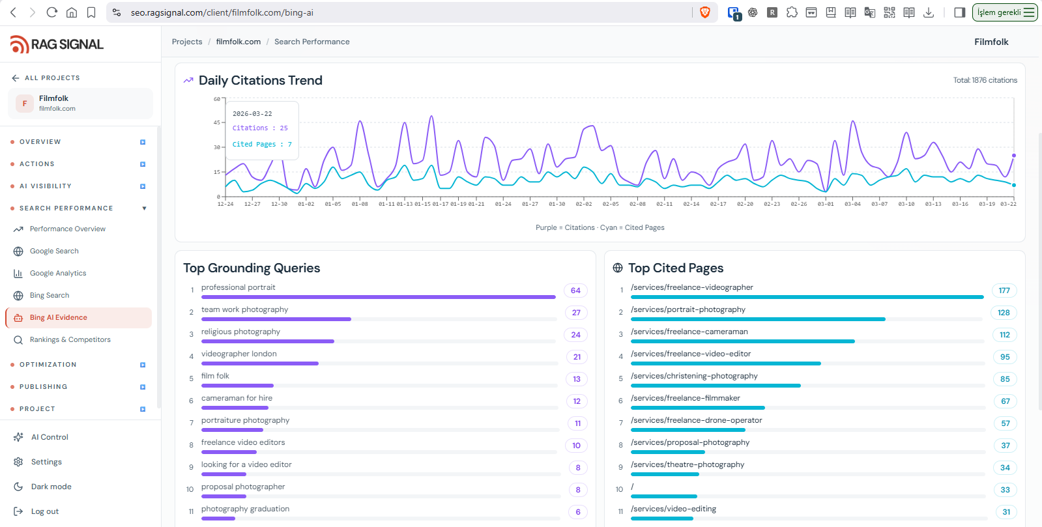
Task: Click the globe icon beside Top Cited Pages
Action: tap(618, 268)
